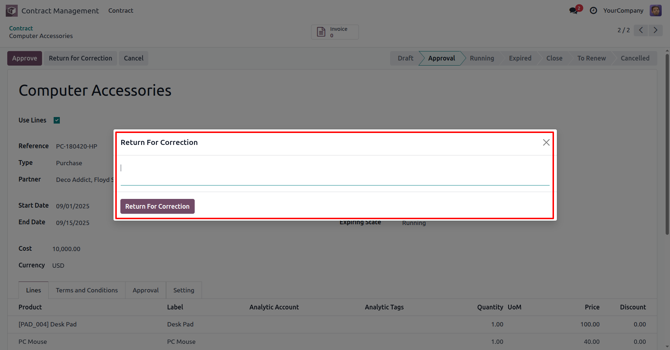The width and height of the screenshot is (670, 350).
Task: Open the activities clock icon
Action: [x=593, y=11]
